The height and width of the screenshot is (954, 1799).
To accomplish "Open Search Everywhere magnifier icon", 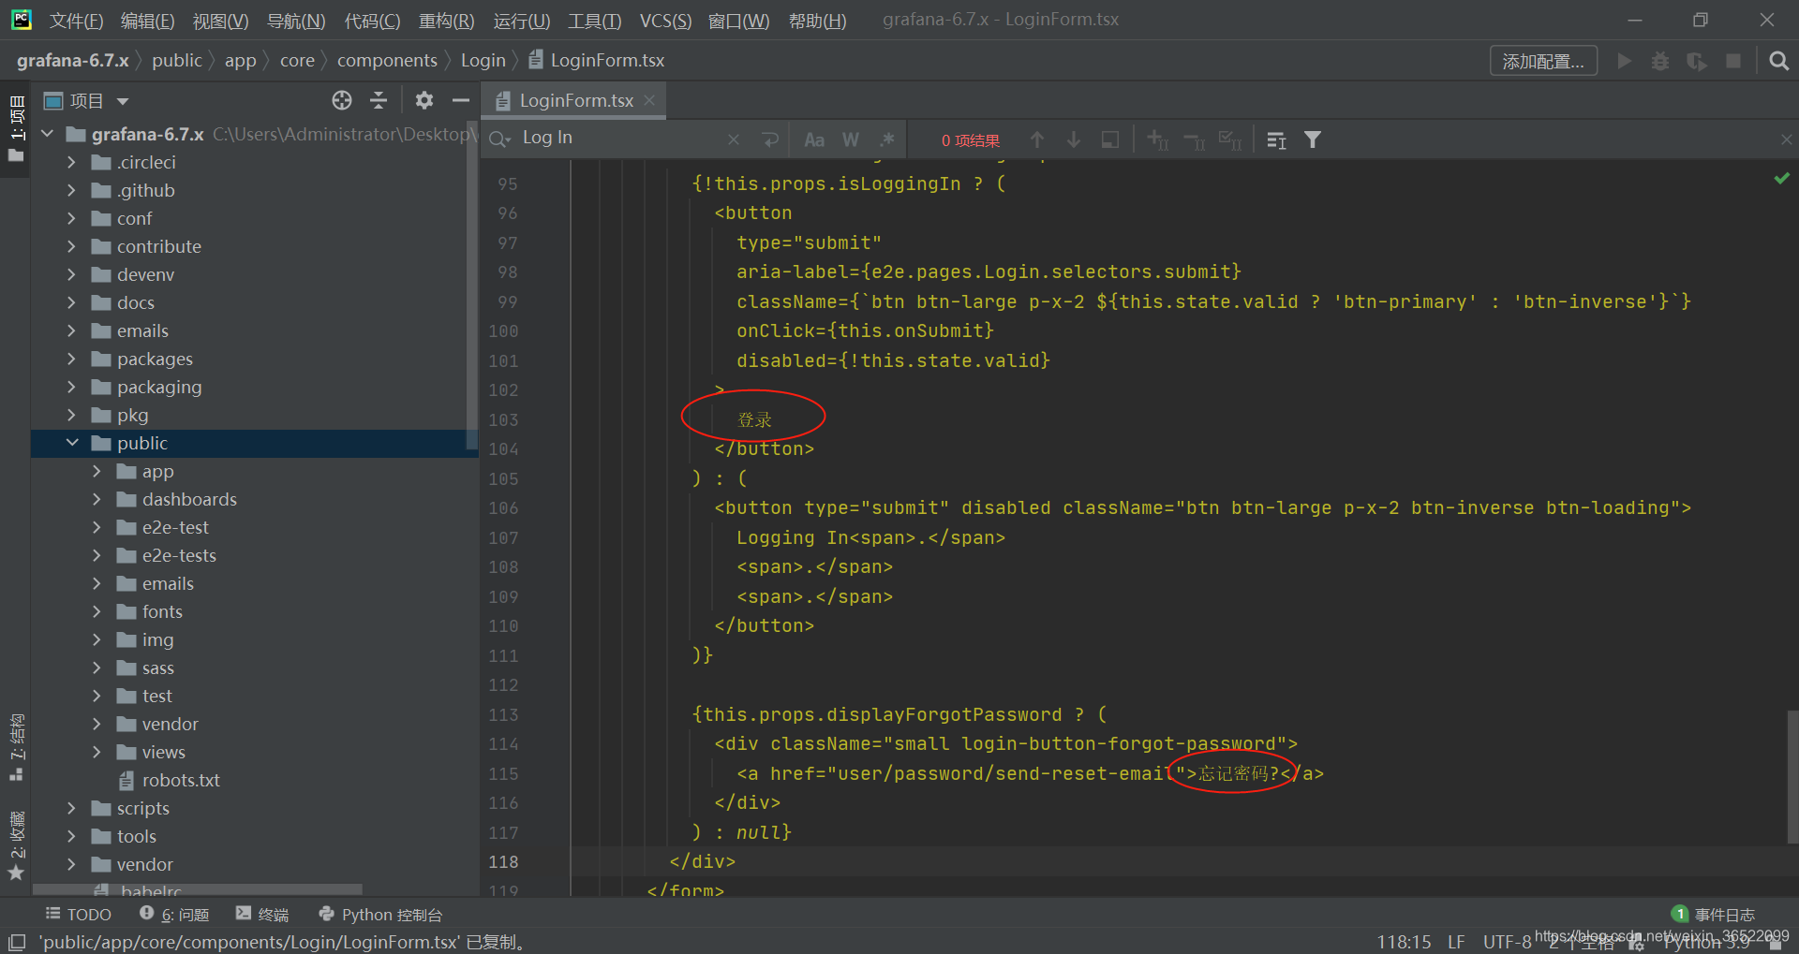I will coord(1778,61).
